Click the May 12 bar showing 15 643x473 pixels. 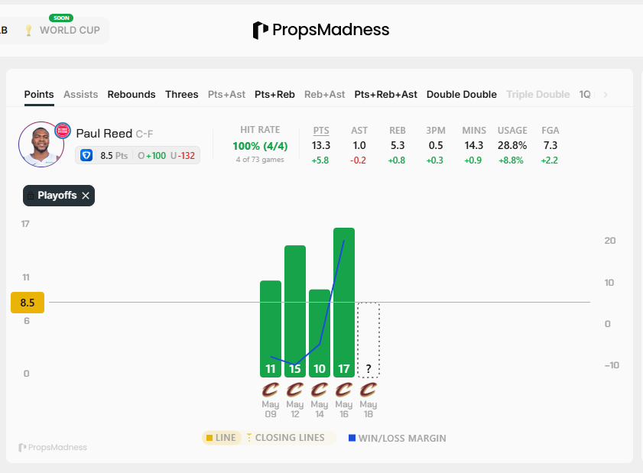[295, 312]
